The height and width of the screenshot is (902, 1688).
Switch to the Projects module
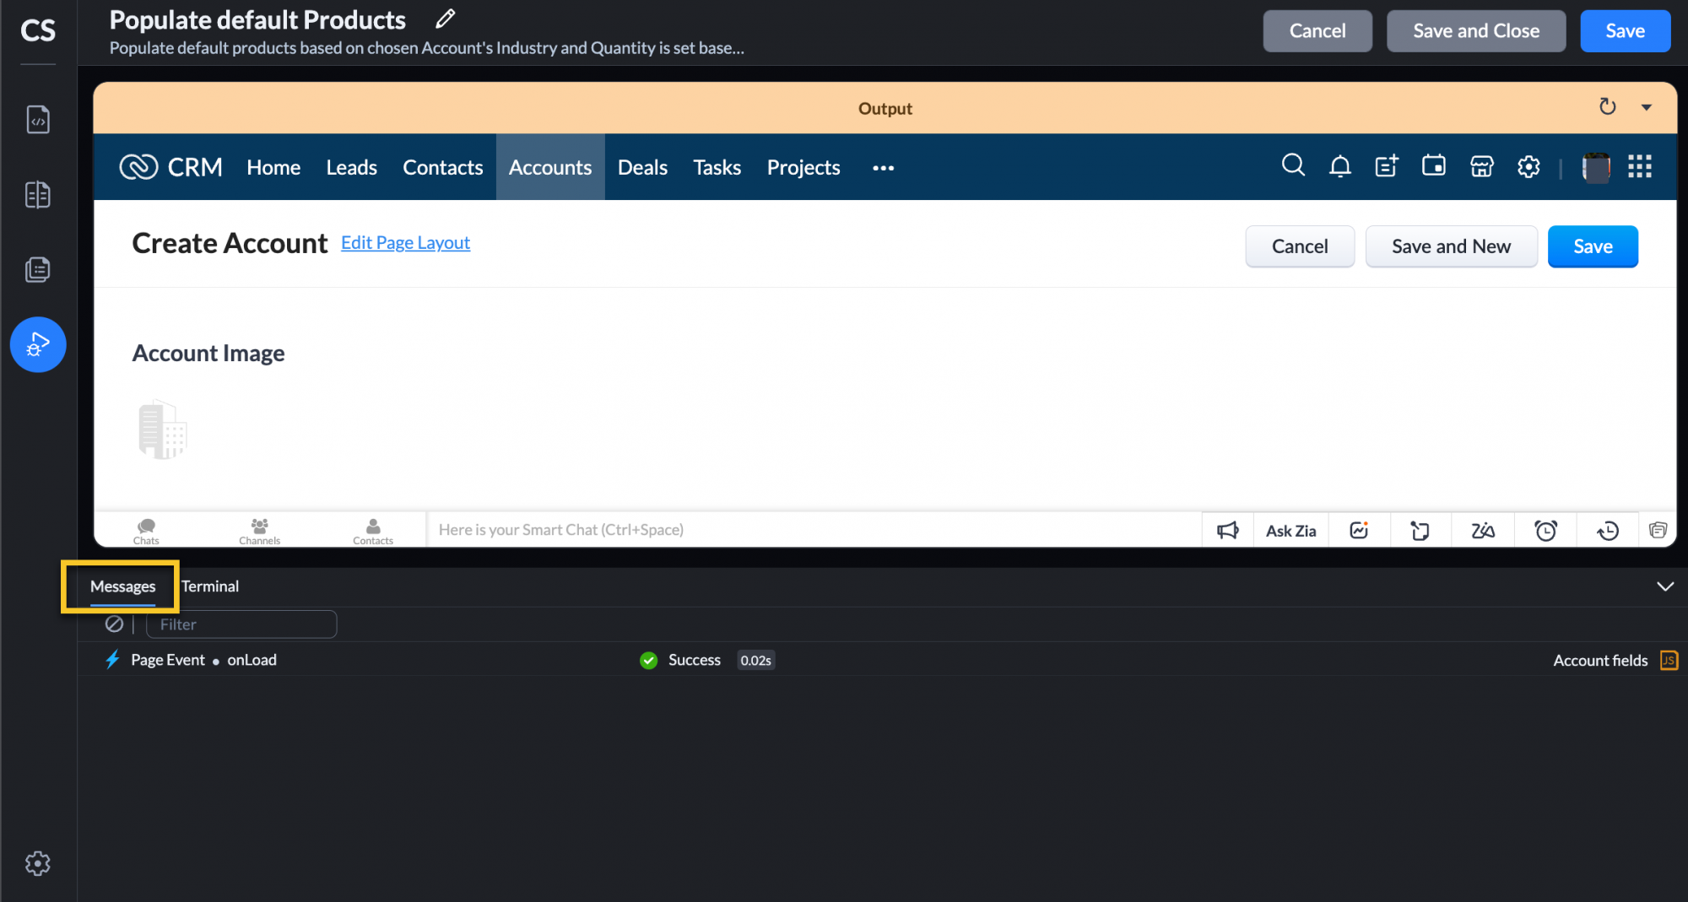[803, 167]
